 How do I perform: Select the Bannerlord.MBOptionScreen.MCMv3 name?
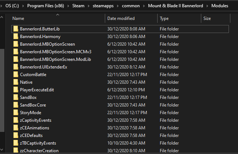[x=56, y=52]
